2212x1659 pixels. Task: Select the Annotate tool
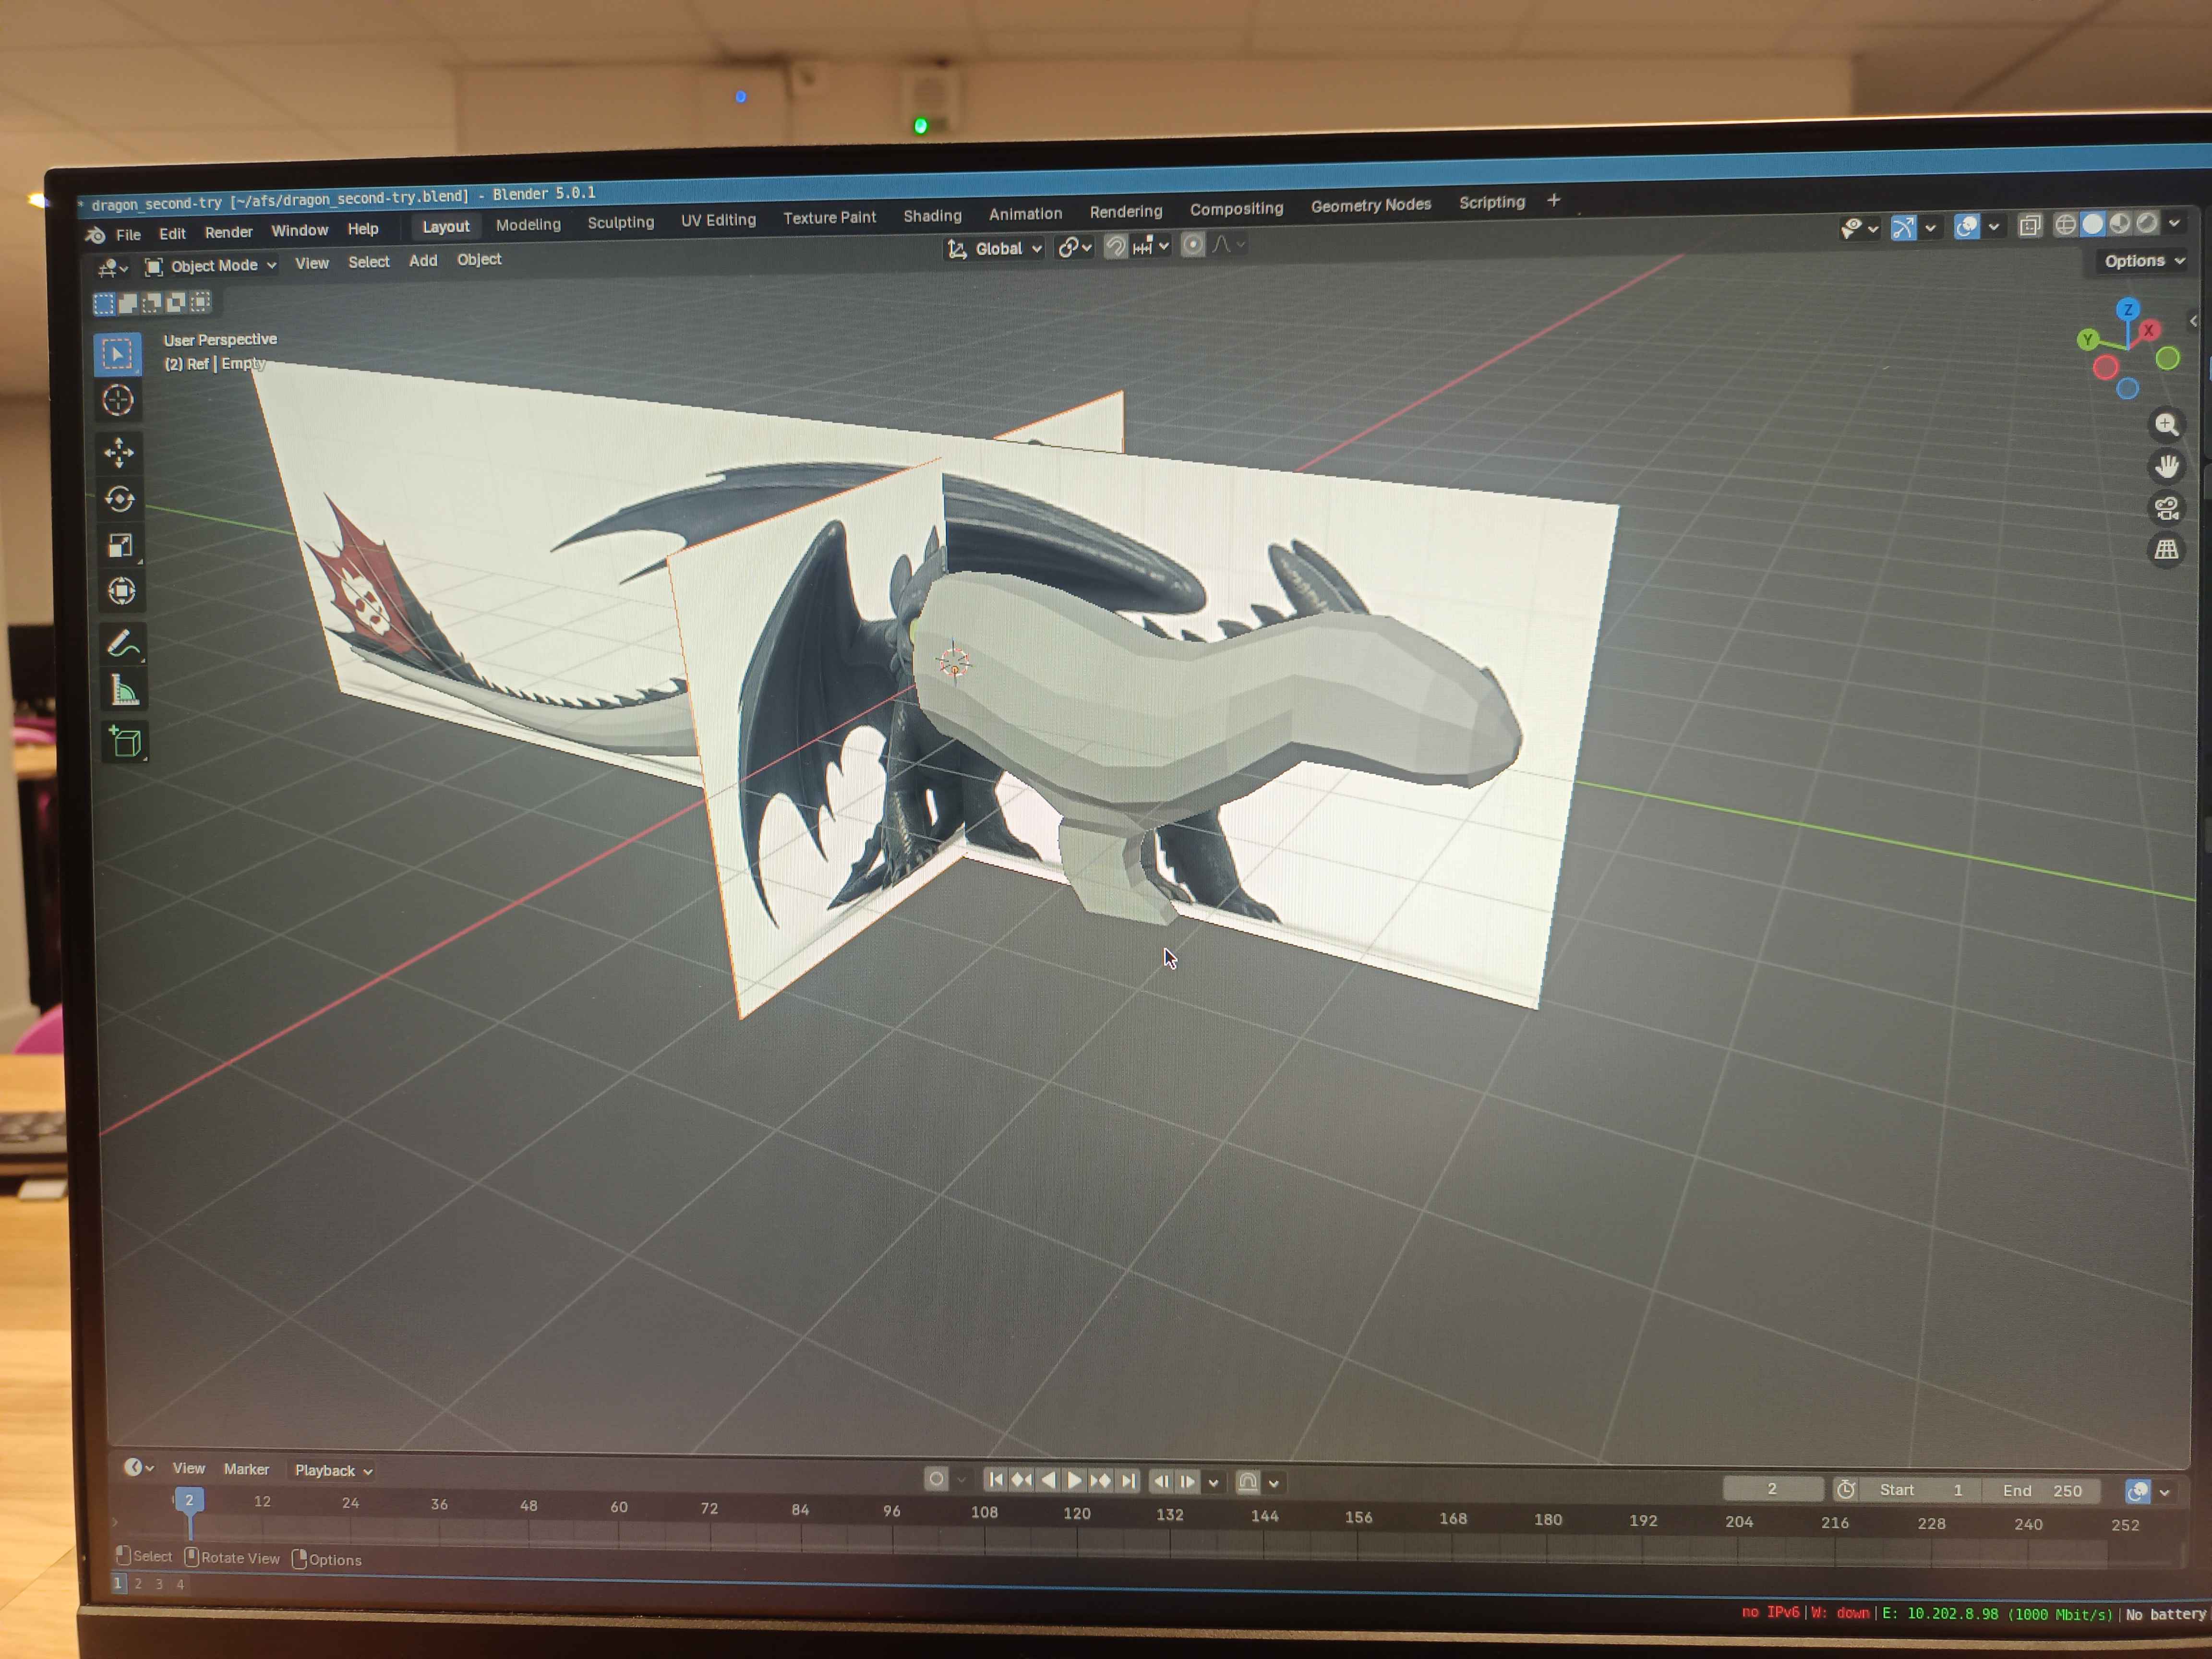pos(123,643)
